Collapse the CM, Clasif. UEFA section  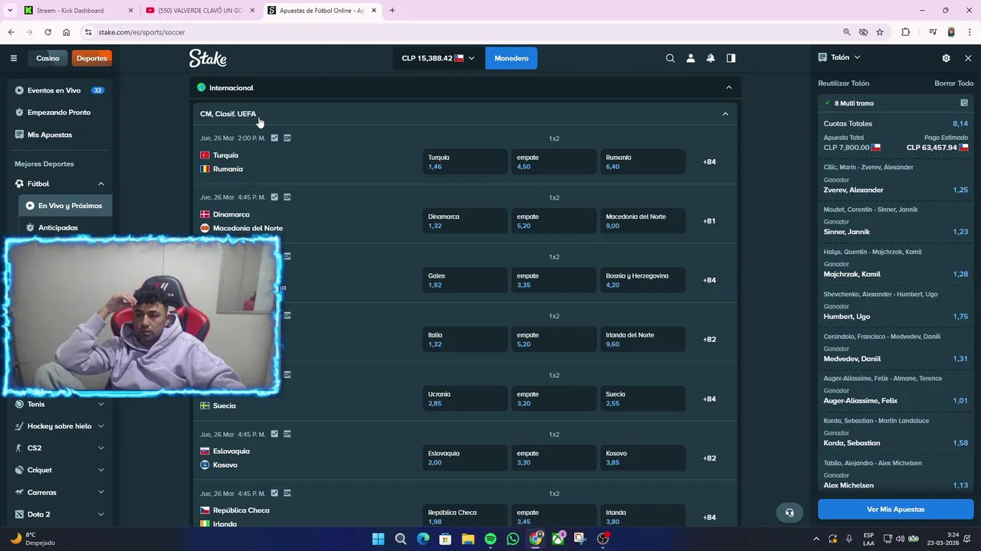tap(725, 114)
